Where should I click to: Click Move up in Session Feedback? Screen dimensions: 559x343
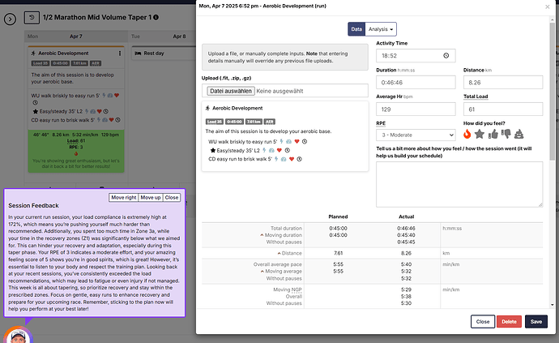tap(150, 197)
